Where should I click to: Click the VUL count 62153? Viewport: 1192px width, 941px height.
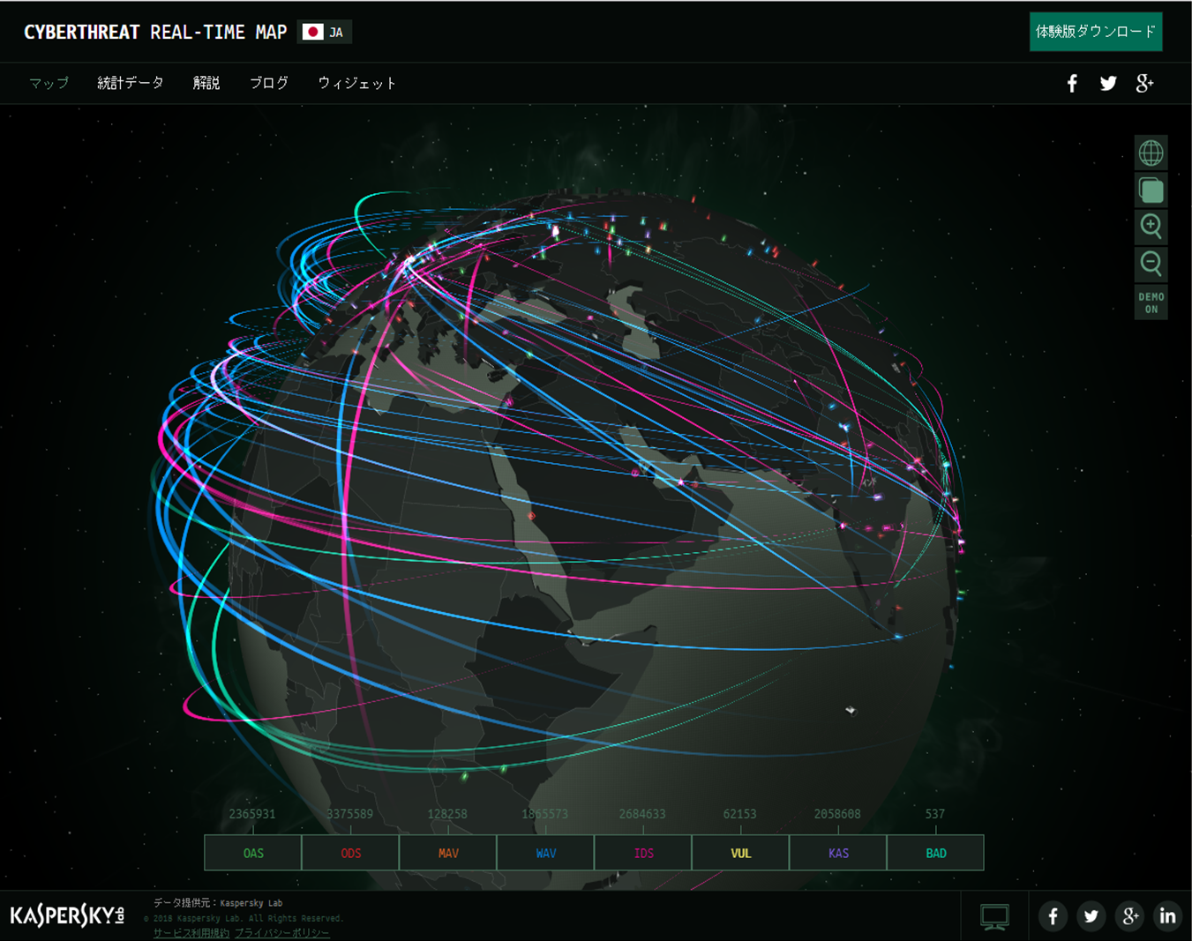click(x=739, y=814)
